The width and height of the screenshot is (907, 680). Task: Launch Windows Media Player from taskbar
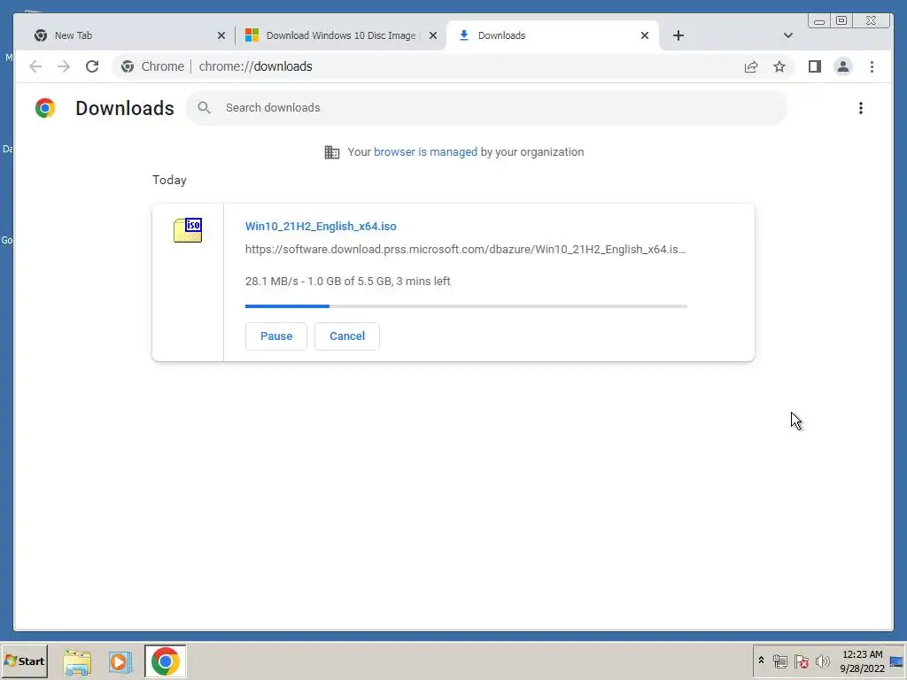pos(120,661)
